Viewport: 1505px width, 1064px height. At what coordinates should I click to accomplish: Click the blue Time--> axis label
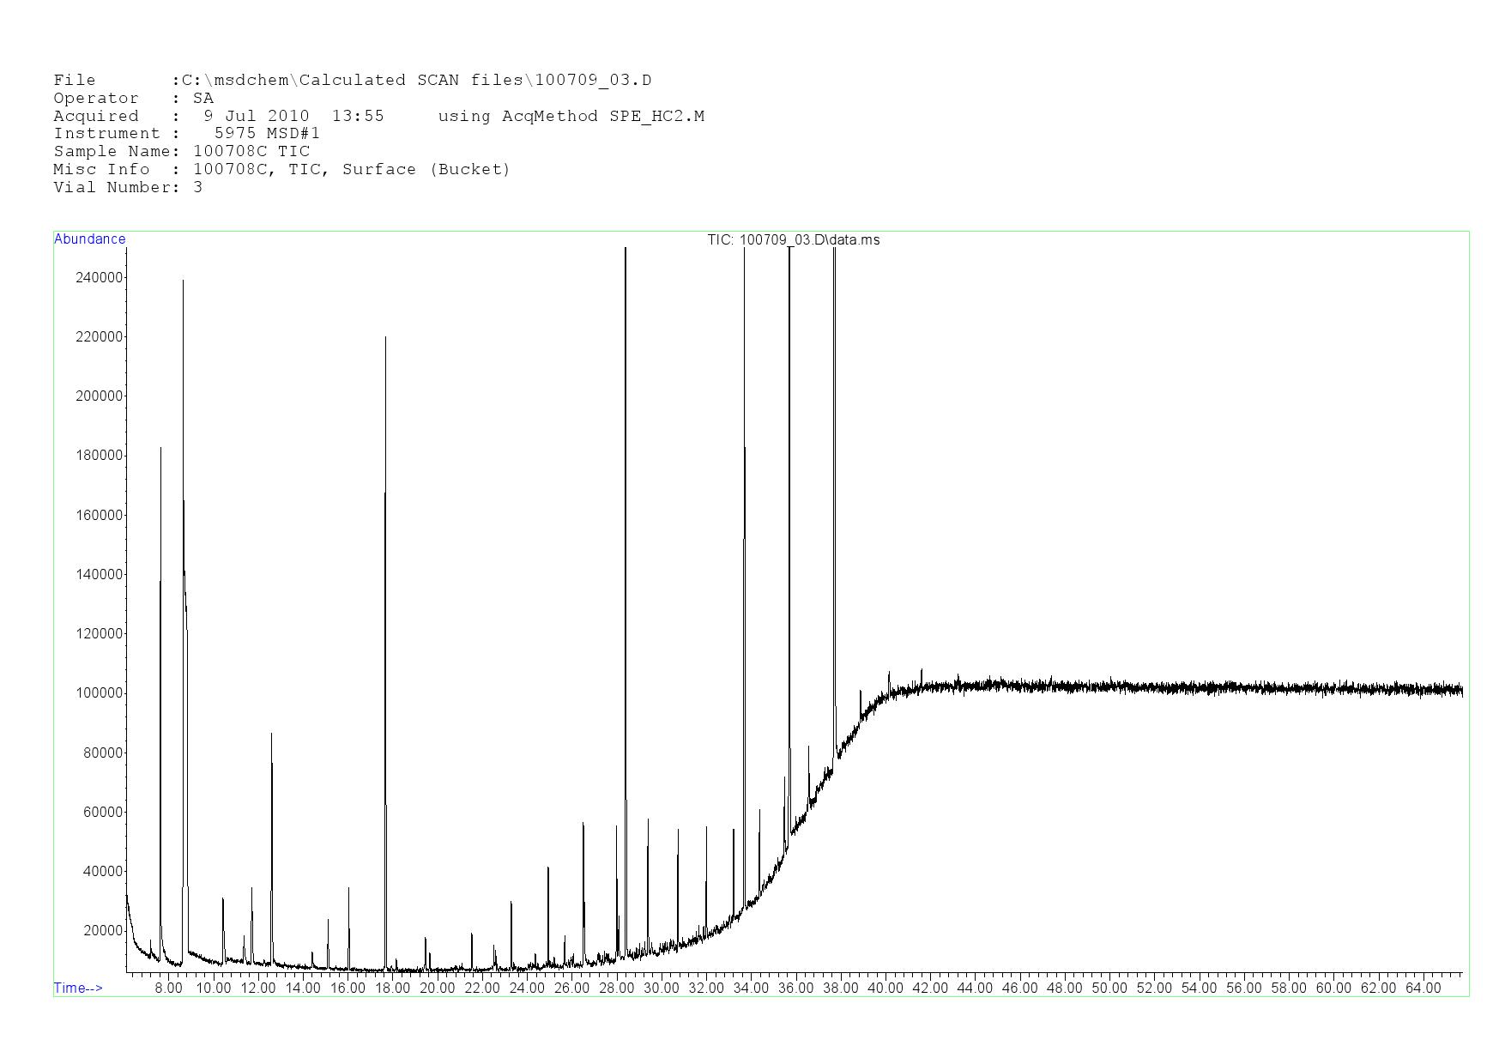coord(78,988)
